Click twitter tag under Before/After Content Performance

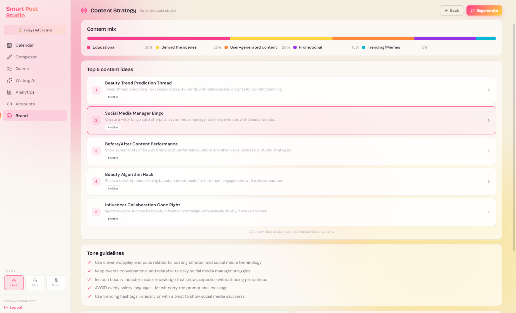coord(113,158)
